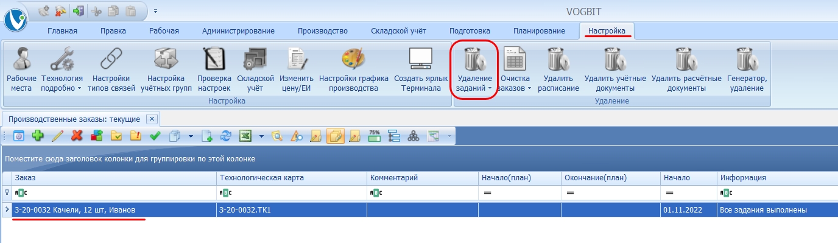The height and width of the screenshot is (243, 838).
Task: Click Удалить учётные документы button
Action: (x=614, y=69)
